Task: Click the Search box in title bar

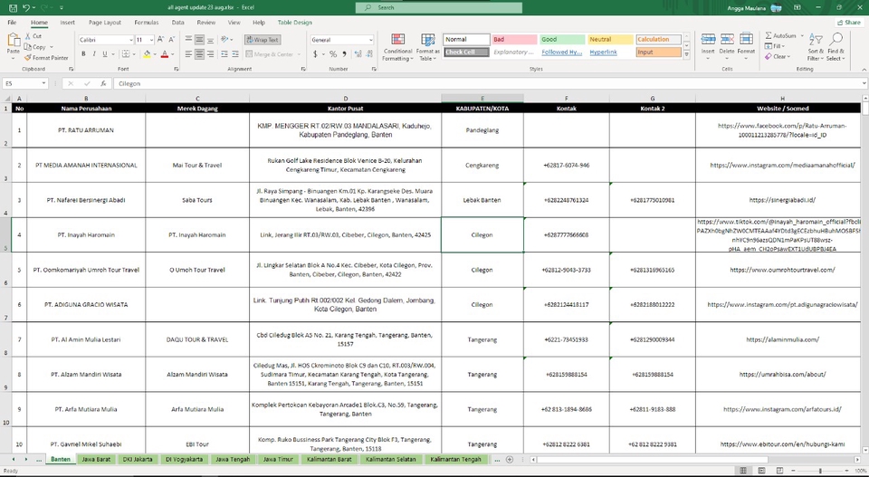Action: coord(438,8)
